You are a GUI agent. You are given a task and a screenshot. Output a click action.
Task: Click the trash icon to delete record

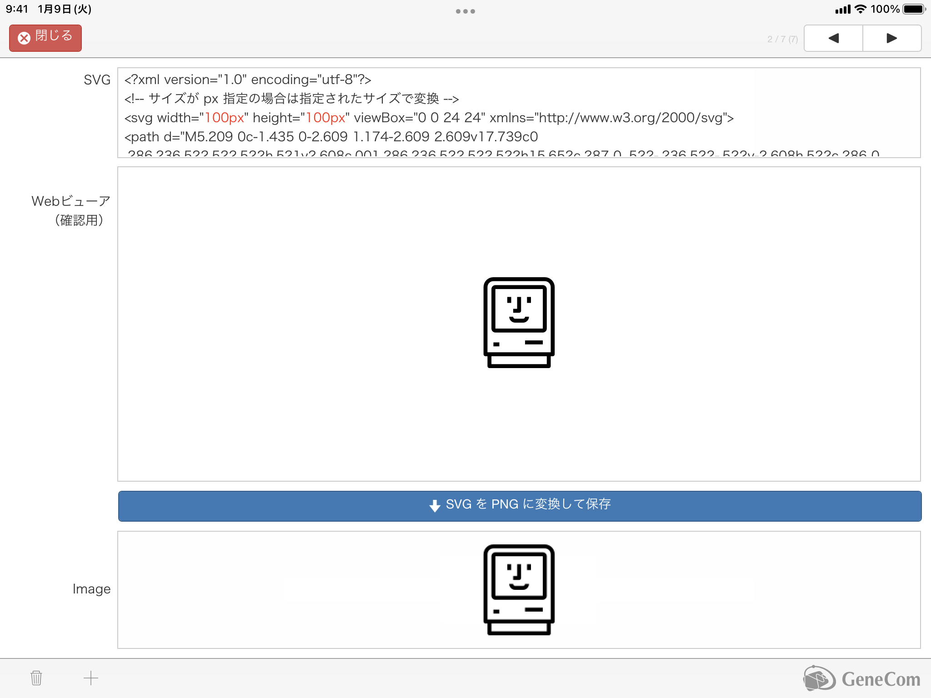[x=36, y=678]
